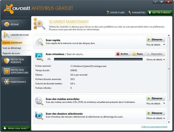Click the thumbs-up icon beside Aimez-vous Avast
Screen dimensions: 174x132
[5, 128]
